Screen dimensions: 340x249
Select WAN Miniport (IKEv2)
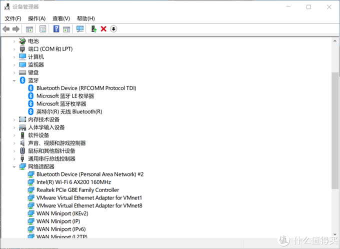tap(62, 213)
